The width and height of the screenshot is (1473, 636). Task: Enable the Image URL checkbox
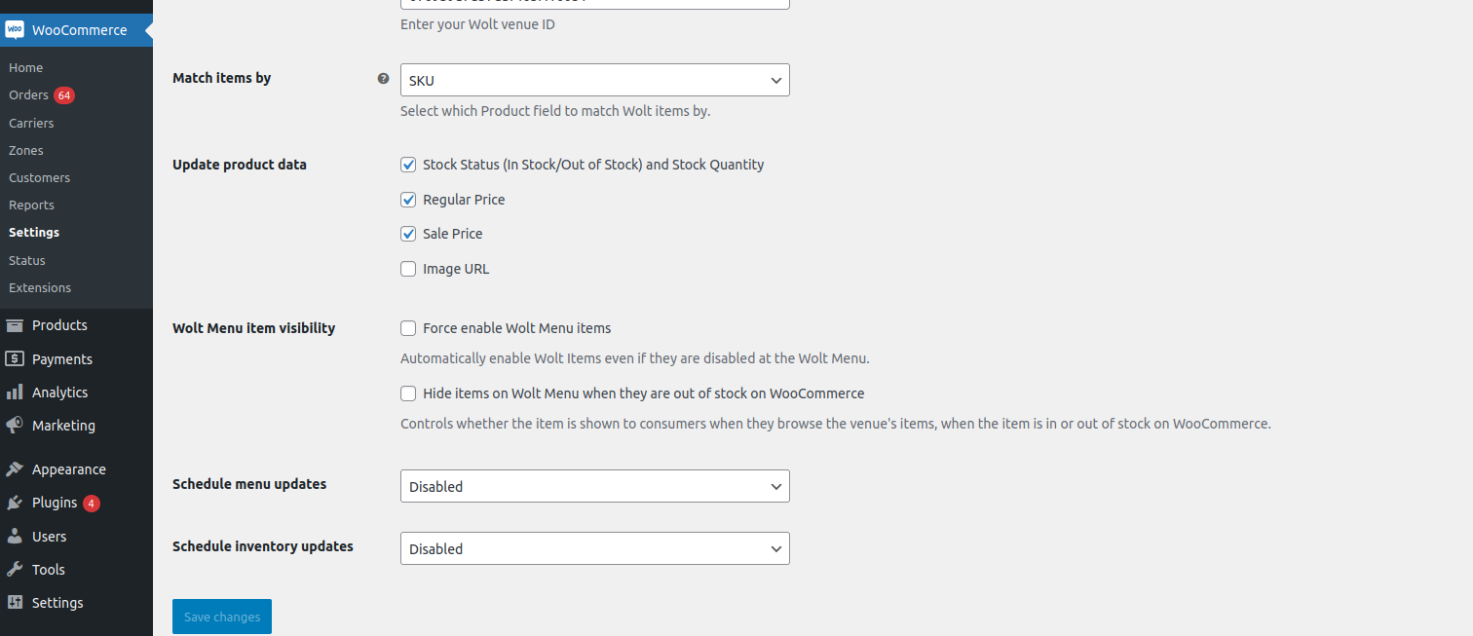pos(408,269)
